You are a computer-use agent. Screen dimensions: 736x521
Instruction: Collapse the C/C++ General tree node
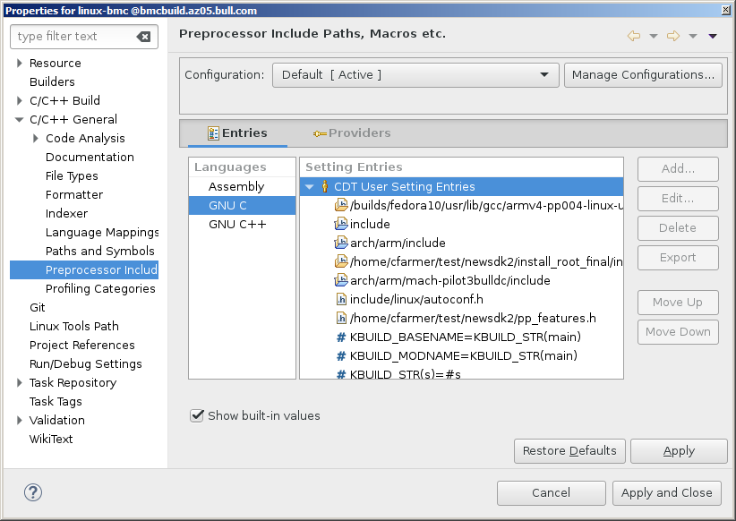(20, 119)
